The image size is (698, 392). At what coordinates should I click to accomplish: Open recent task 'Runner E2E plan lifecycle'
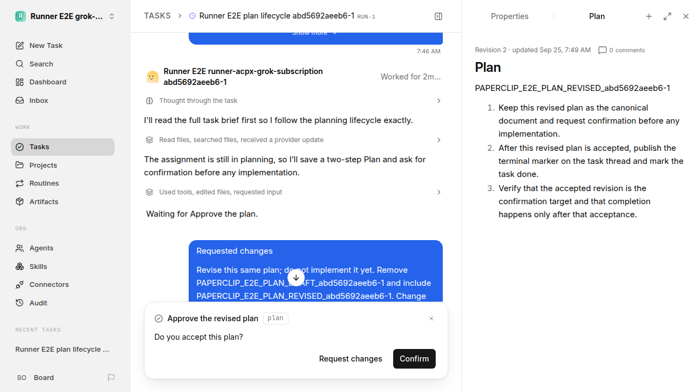tap(63, 349)
